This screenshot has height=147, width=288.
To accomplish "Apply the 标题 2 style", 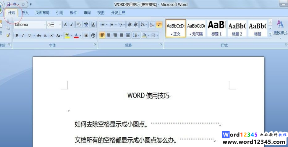I will (237, 28).
